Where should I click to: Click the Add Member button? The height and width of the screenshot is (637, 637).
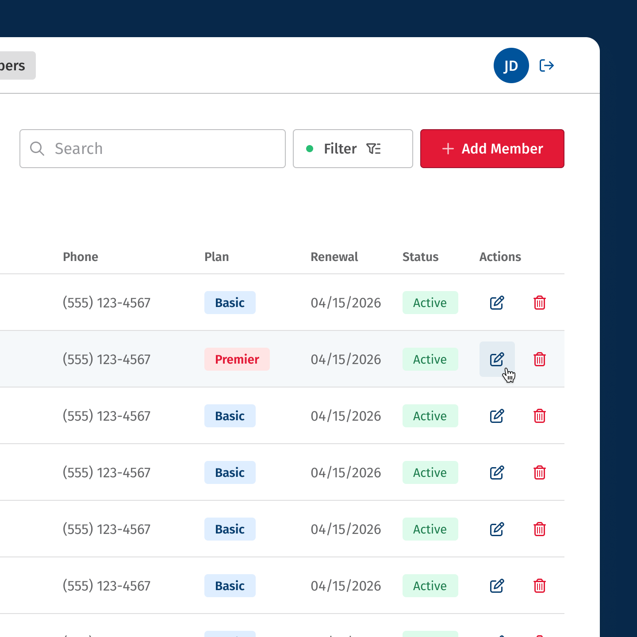492,149
